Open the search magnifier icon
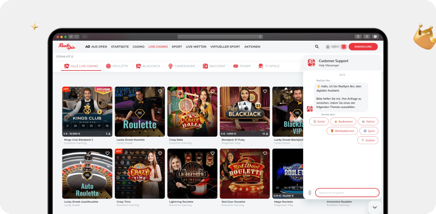This screenshot has width=436, height=214. point(317,47)
